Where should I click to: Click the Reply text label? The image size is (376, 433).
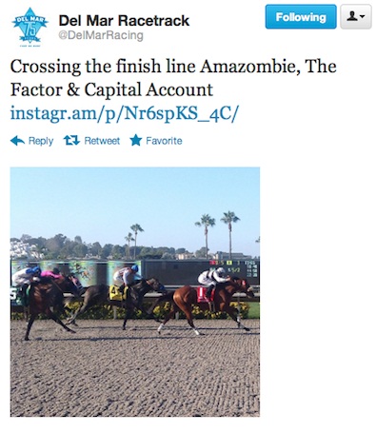(41, 141)
